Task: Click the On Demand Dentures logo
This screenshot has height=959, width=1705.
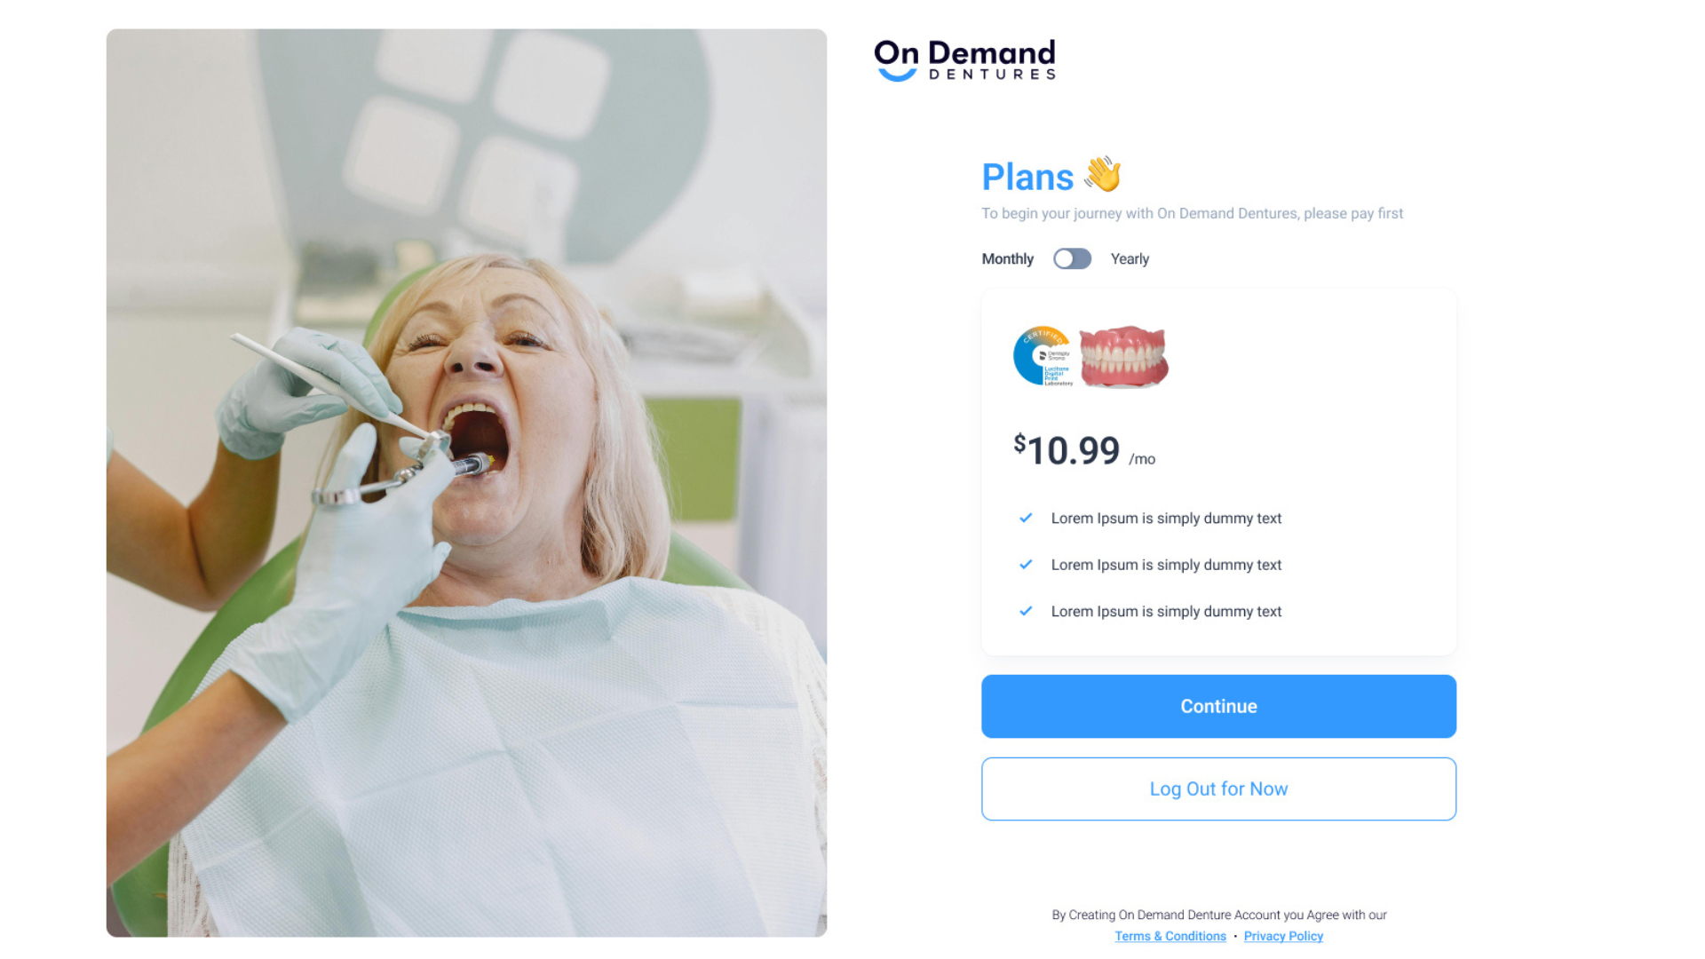Action: pos(964,59)
